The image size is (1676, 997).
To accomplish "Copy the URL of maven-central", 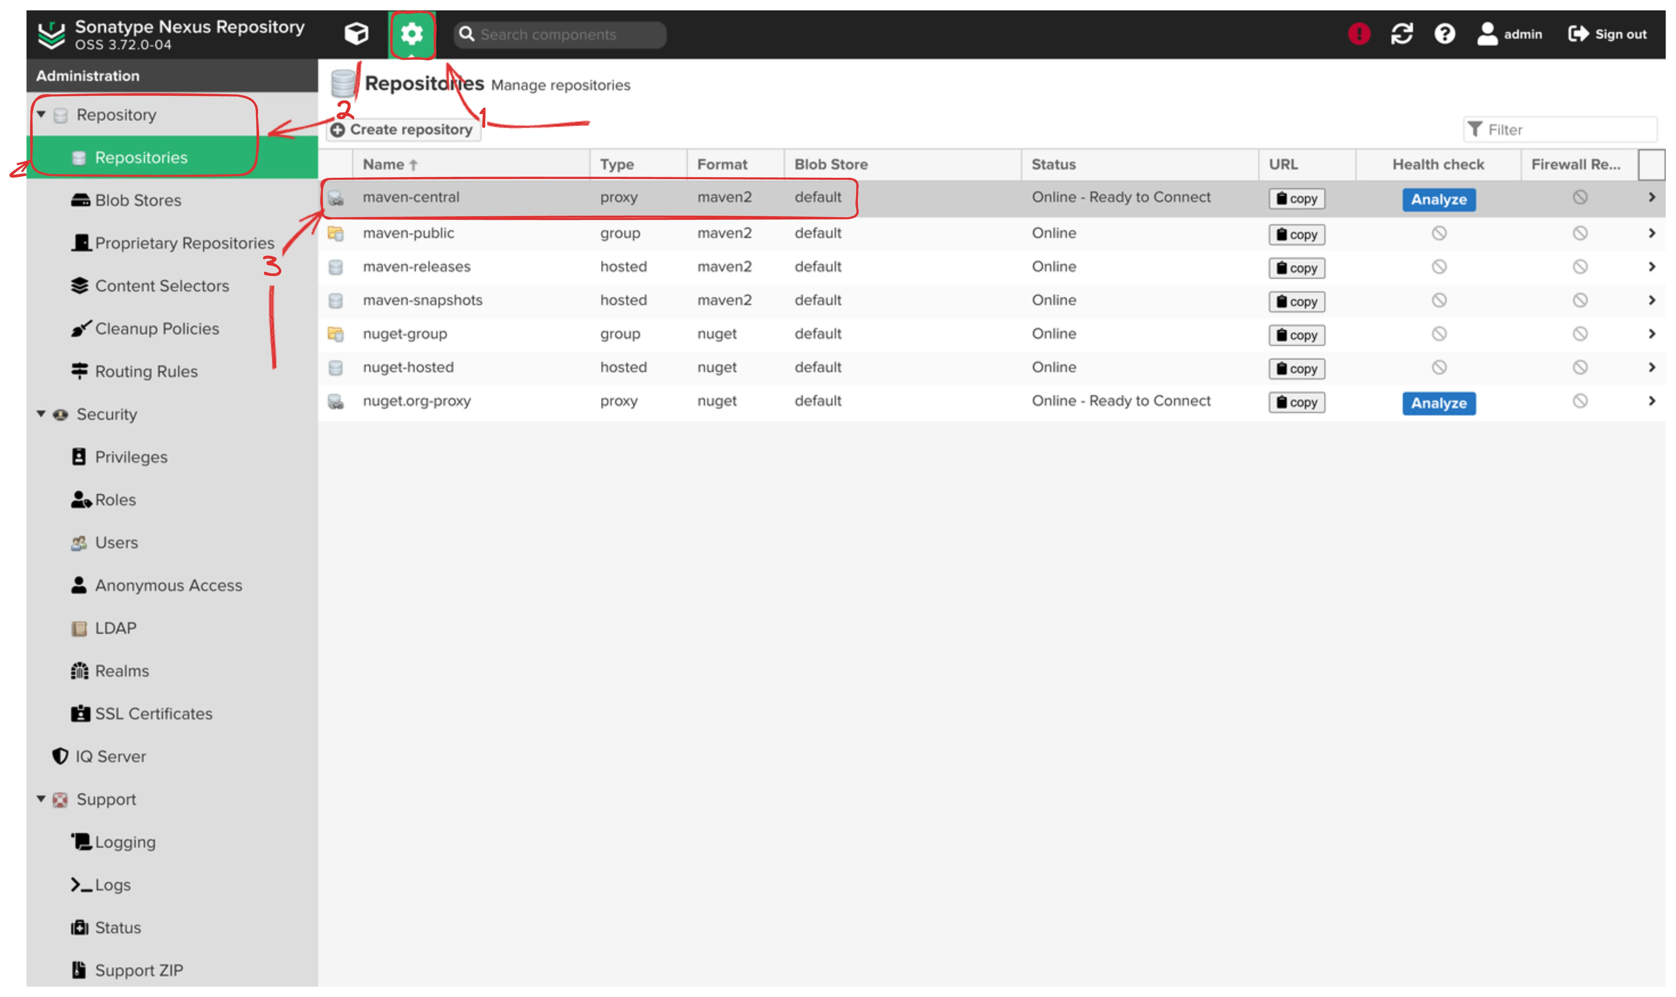I will [1296, 198].
